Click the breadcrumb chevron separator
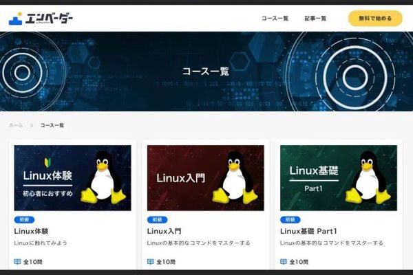Screen dimensions: 413x275 (x=32, y=125)
